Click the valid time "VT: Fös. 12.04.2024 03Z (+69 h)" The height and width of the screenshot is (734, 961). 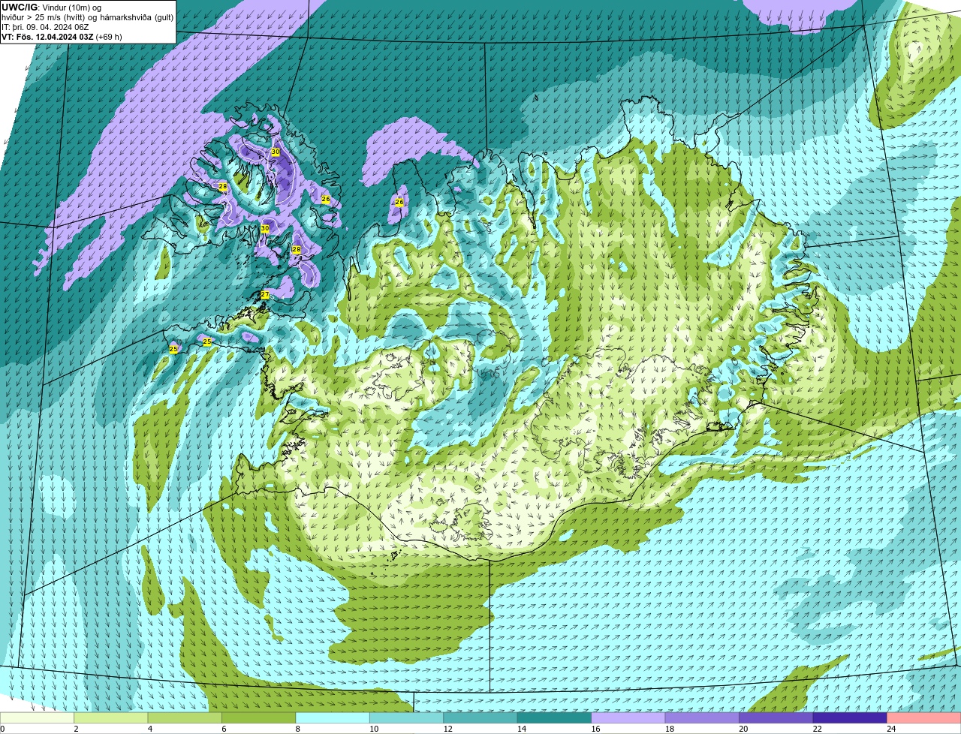pos(62,37)
